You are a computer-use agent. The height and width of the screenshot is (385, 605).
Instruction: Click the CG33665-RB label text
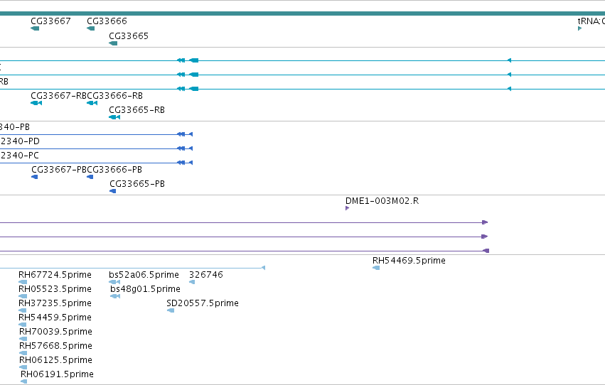click(x=137, y=110)
